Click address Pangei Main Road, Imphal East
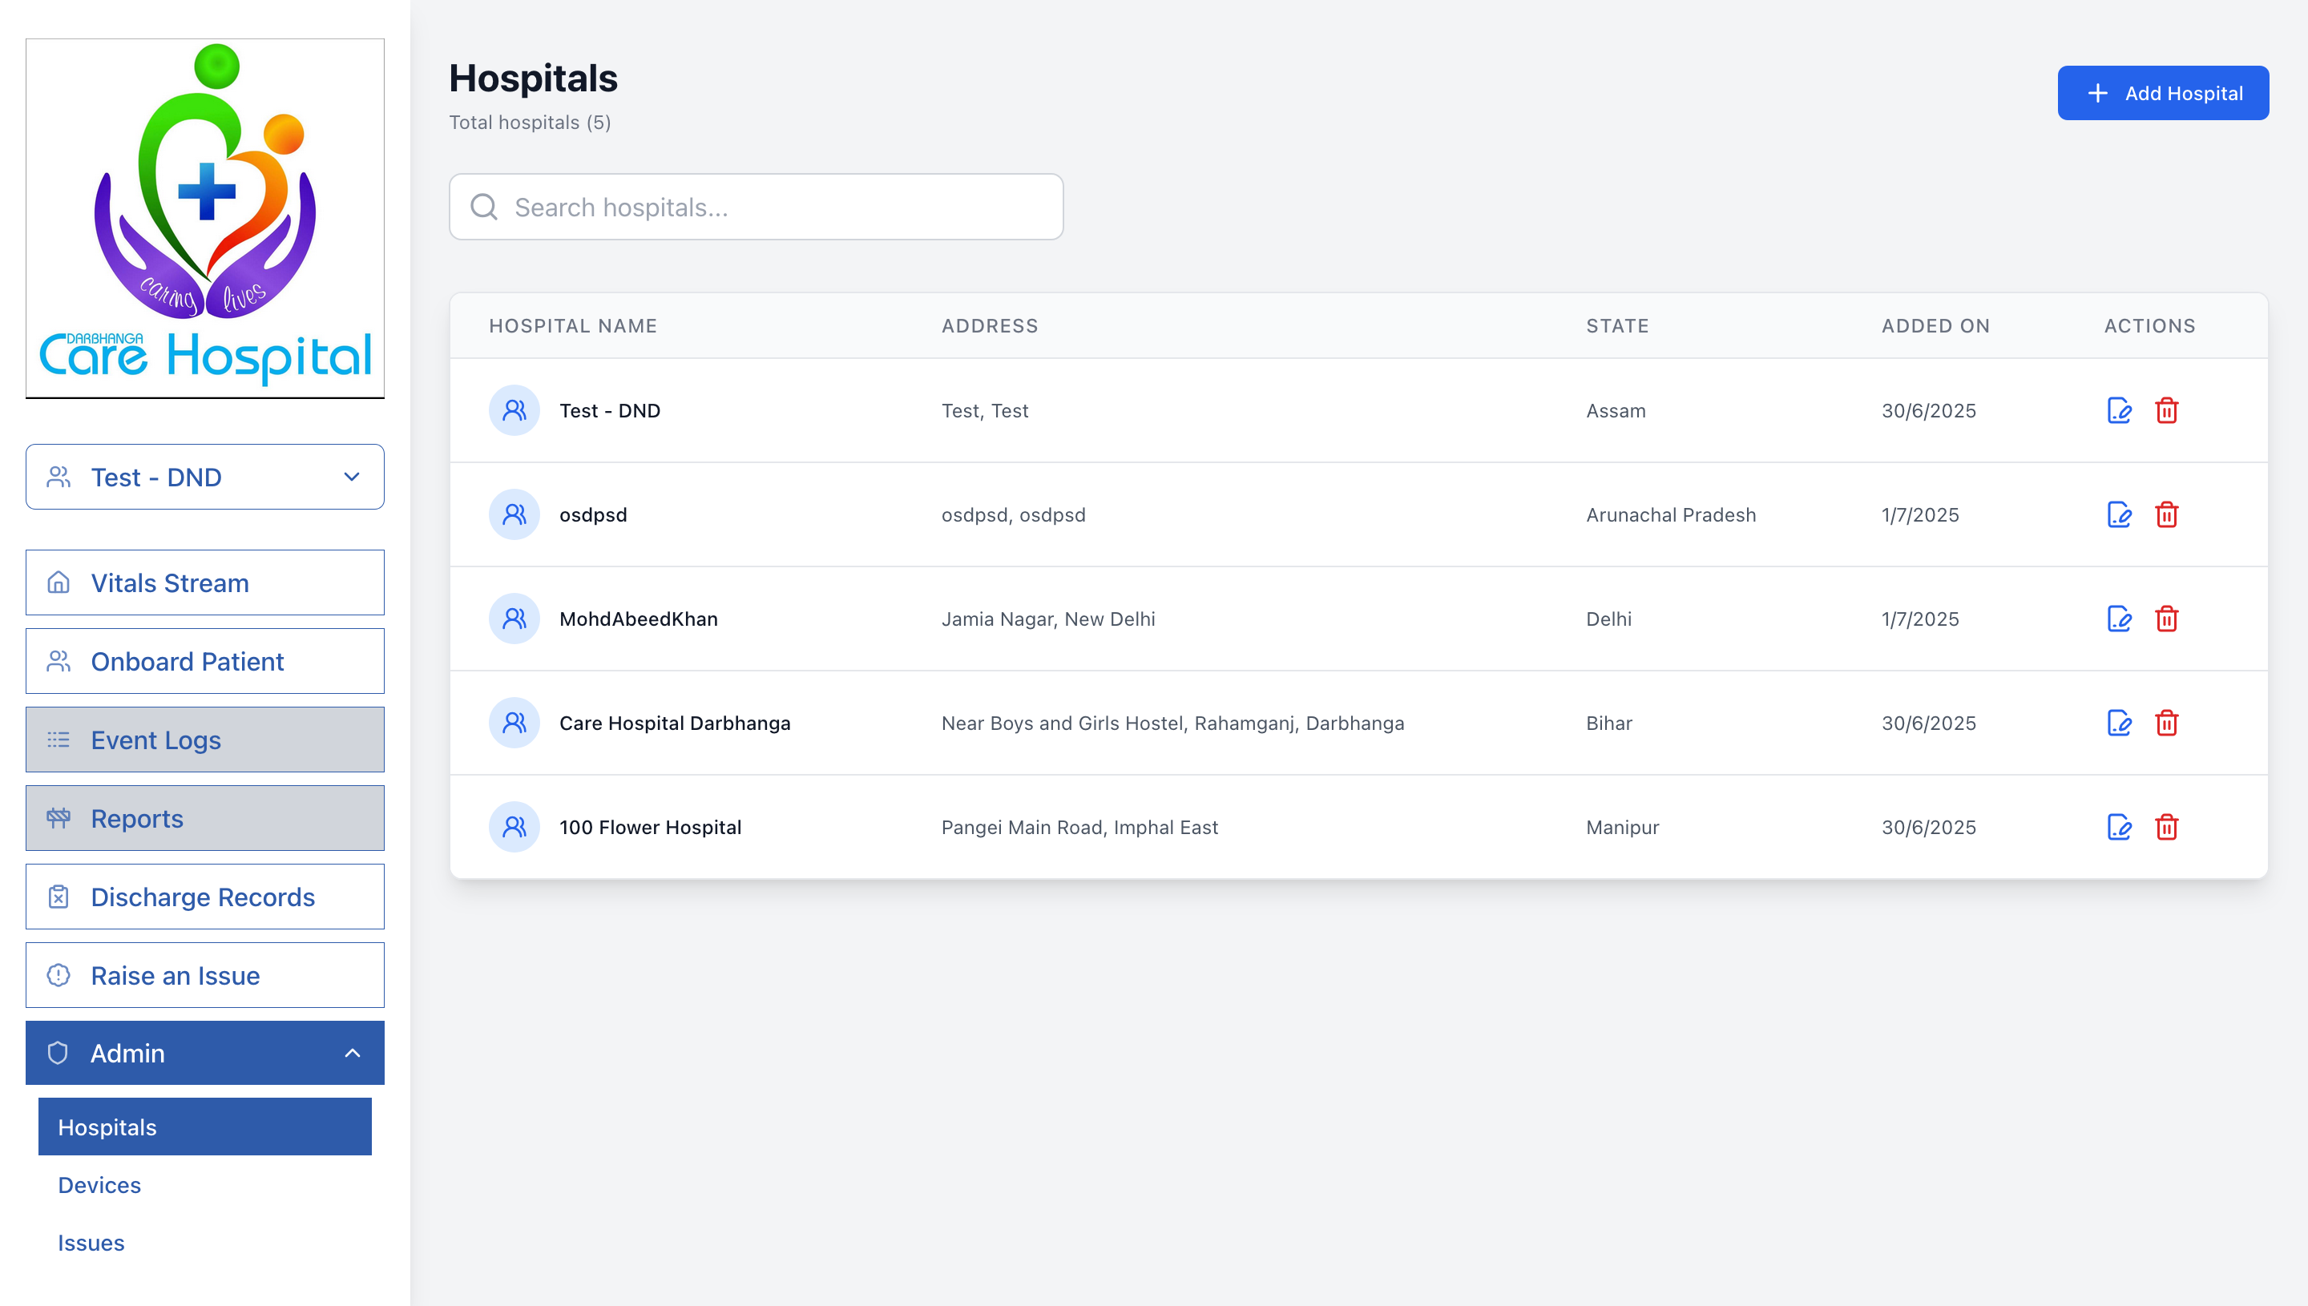The height and width of the screenshot is (1306, 2308). (1079, 827)
